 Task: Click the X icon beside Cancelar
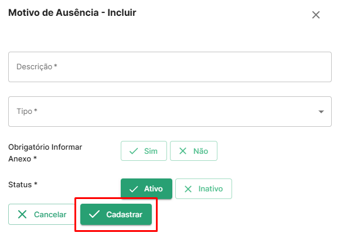click(22, 214)
